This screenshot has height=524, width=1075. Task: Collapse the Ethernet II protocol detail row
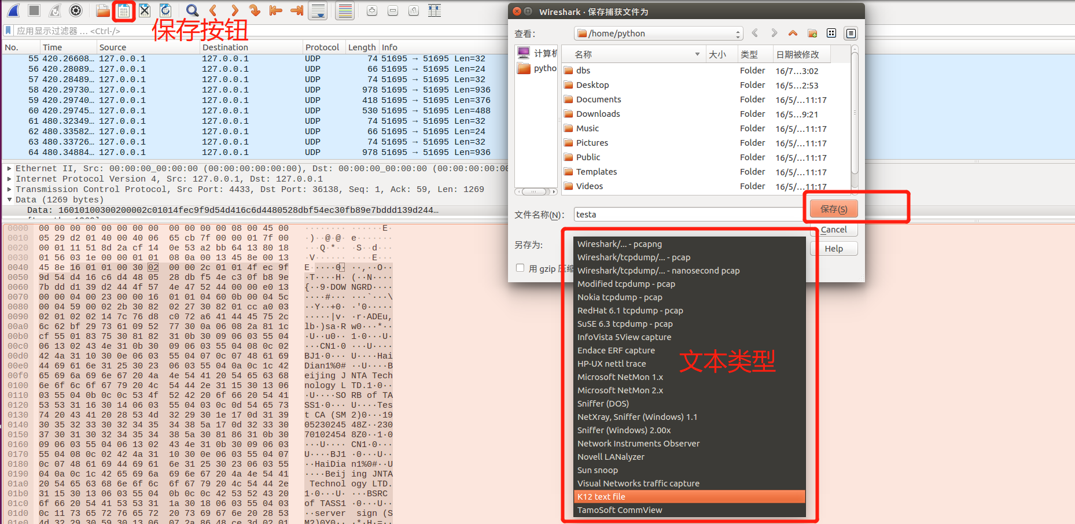click(x=9, y=168)
